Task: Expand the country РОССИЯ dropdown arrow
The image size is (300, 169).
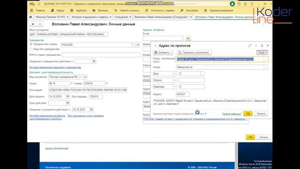Action: tap(134, 45)
